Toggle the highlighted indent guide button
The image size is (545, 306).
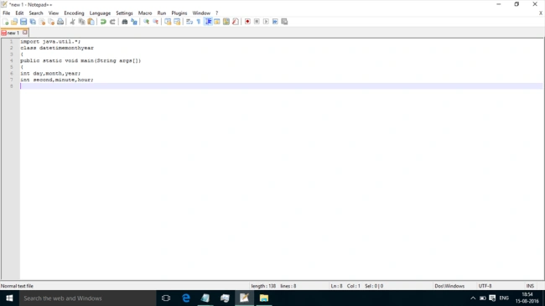(x=208, y=22)
